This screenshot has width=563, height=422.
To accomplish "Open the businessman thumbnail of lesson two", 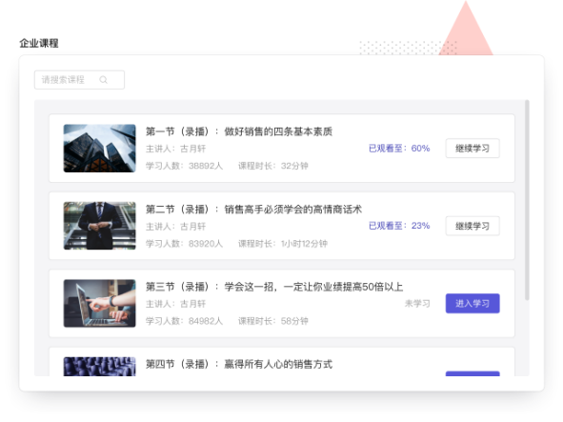I will coord(100,226).
